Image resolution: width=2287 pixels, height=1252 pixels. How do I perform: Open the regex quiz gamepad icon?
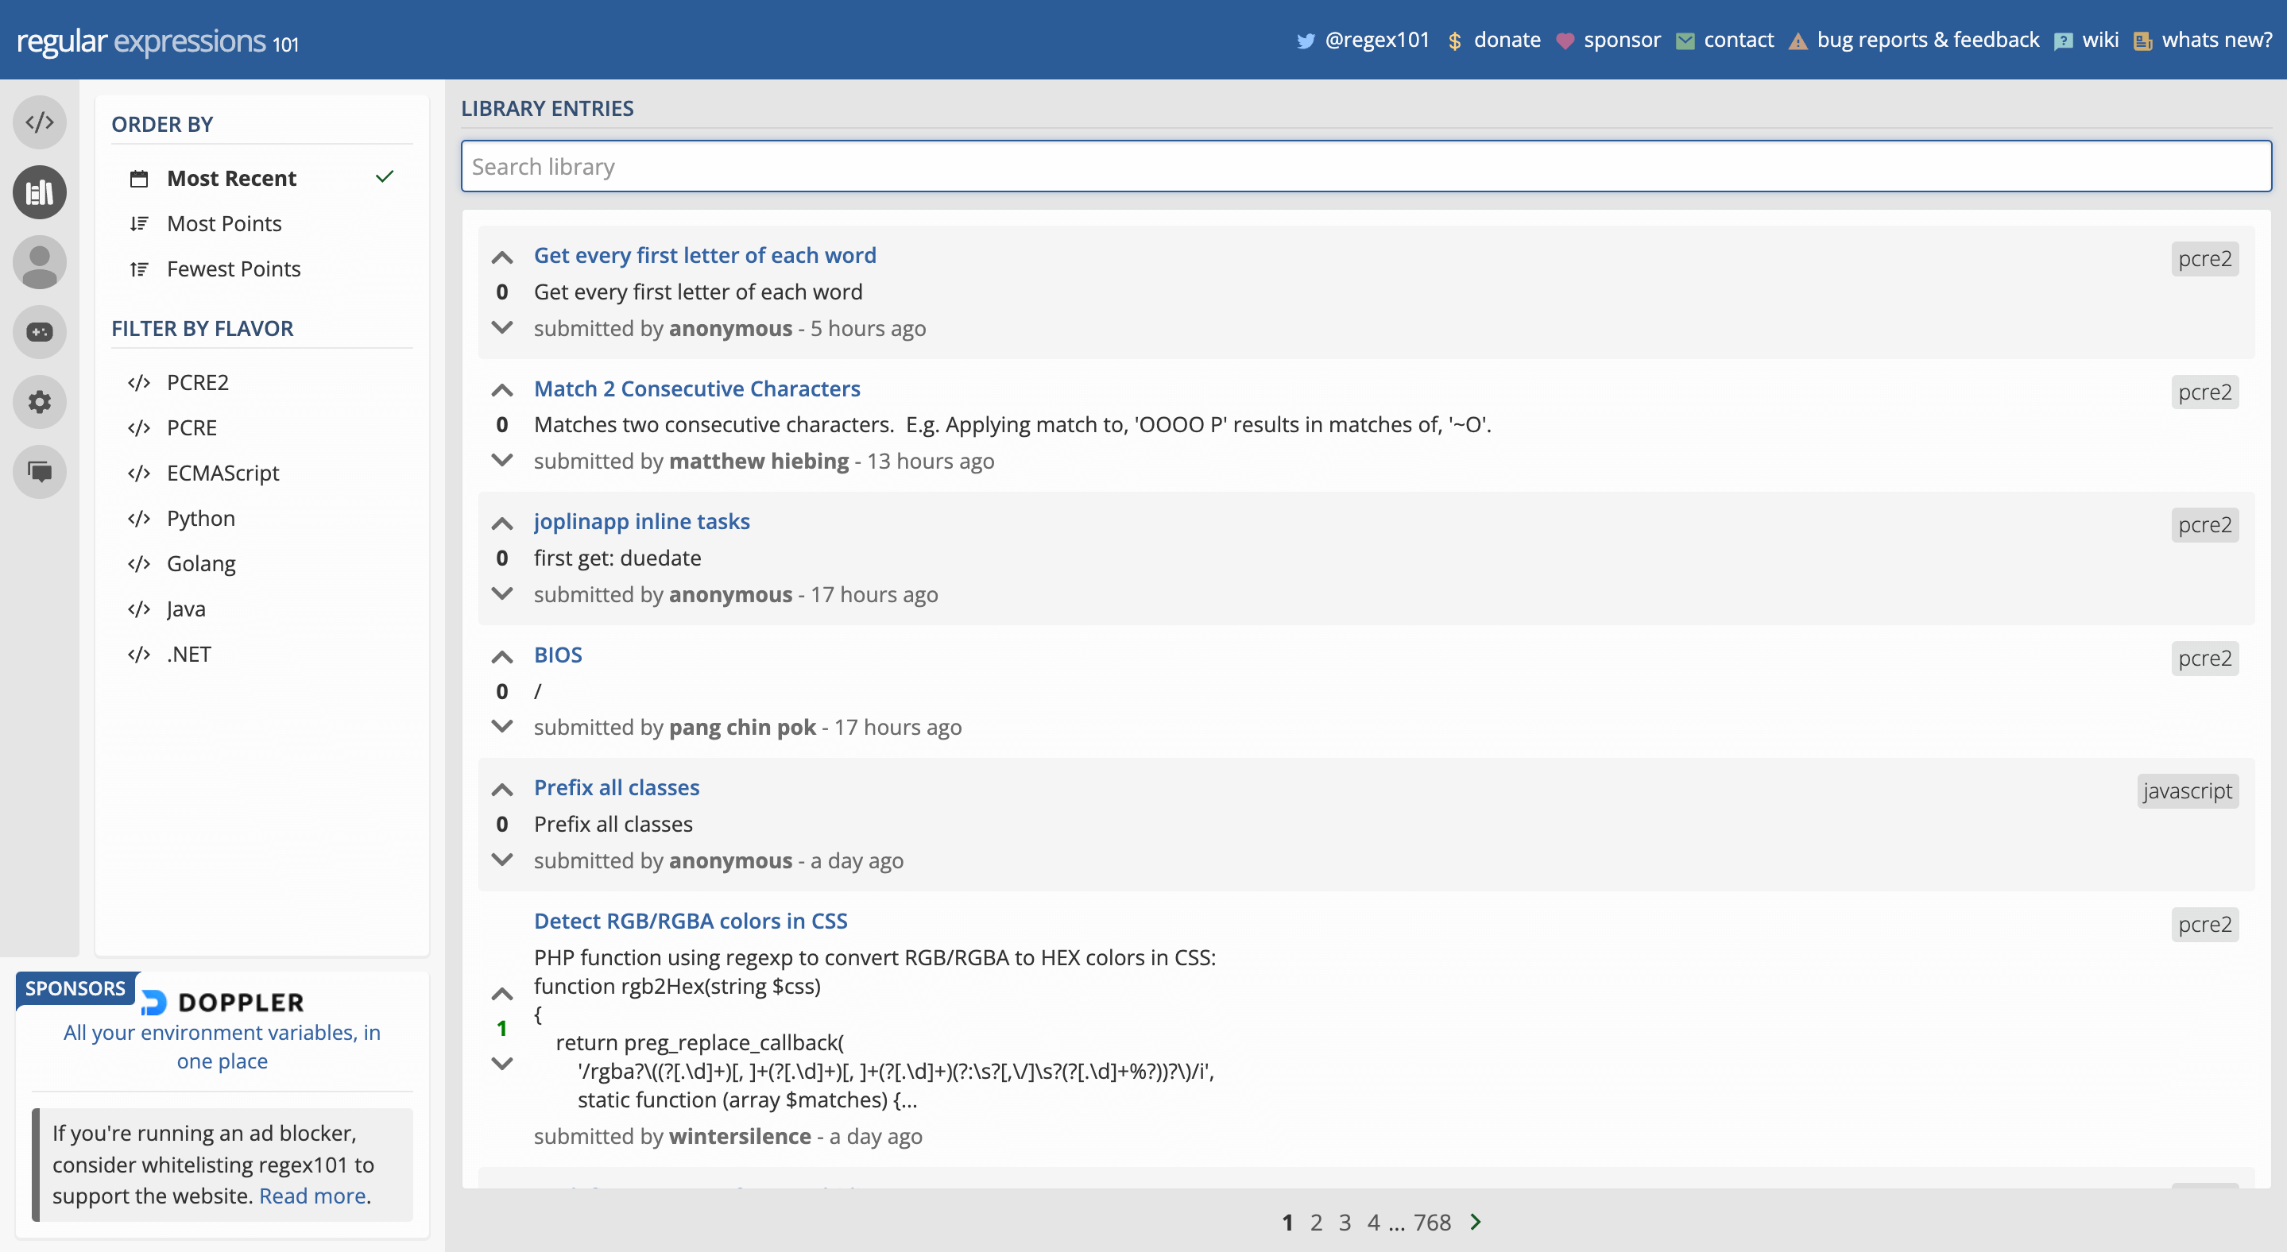click(39, 332)
